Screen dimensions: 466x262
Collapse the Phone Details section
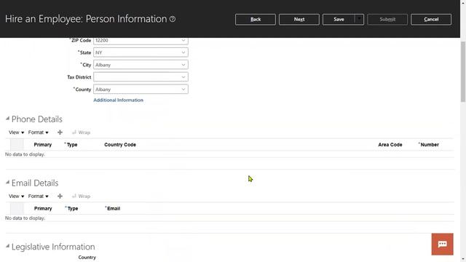pyautogui.click(x=8, y=119)
